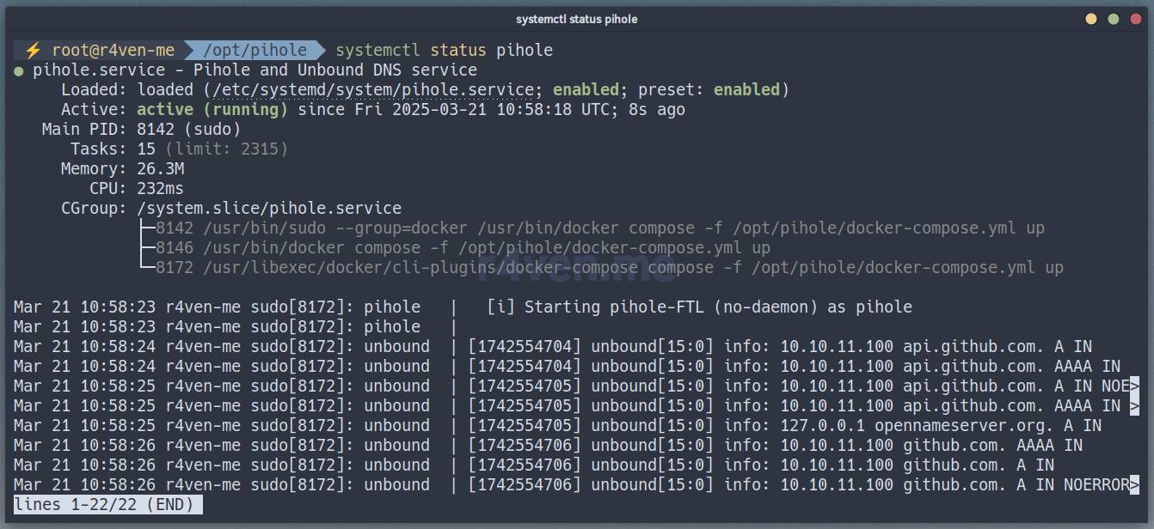Click the lightning bolt prompt icon
Viewport: 1154px width, 529px height.
tap(33, 51)
